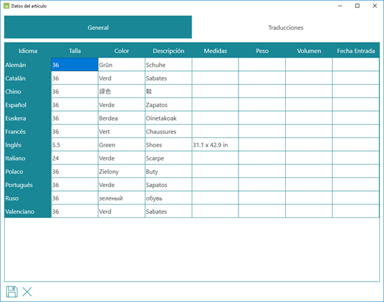
Task: Click the Ruso Descripción cell обувь
Action: [169, 198]
